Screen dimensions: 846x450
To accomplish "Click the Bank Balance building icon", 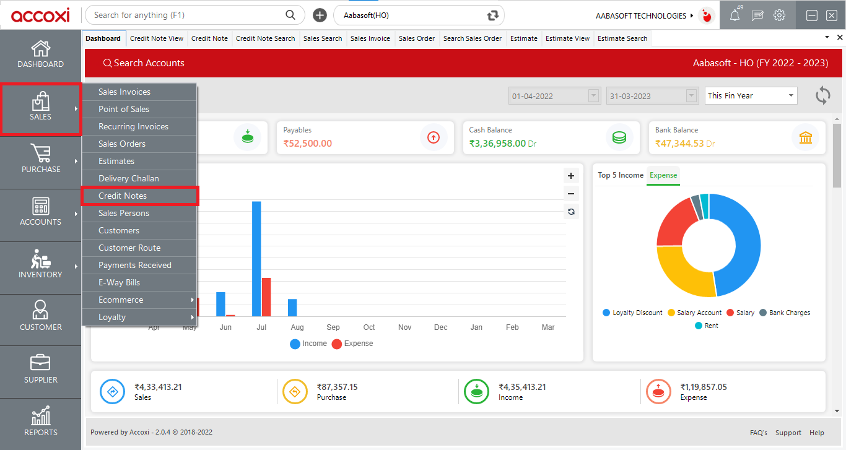I will point(806,137).
